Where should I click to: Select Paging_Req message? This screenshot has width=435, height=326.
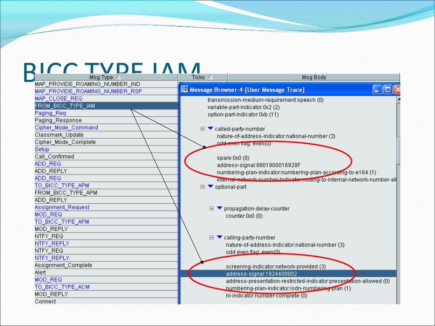tap(106, 113)
